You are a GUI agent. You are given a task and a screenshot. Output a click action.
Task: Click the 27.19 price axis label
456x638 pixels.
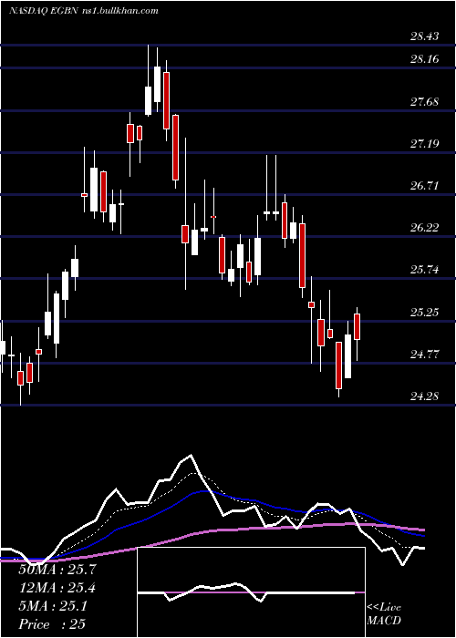click(425, 143)
